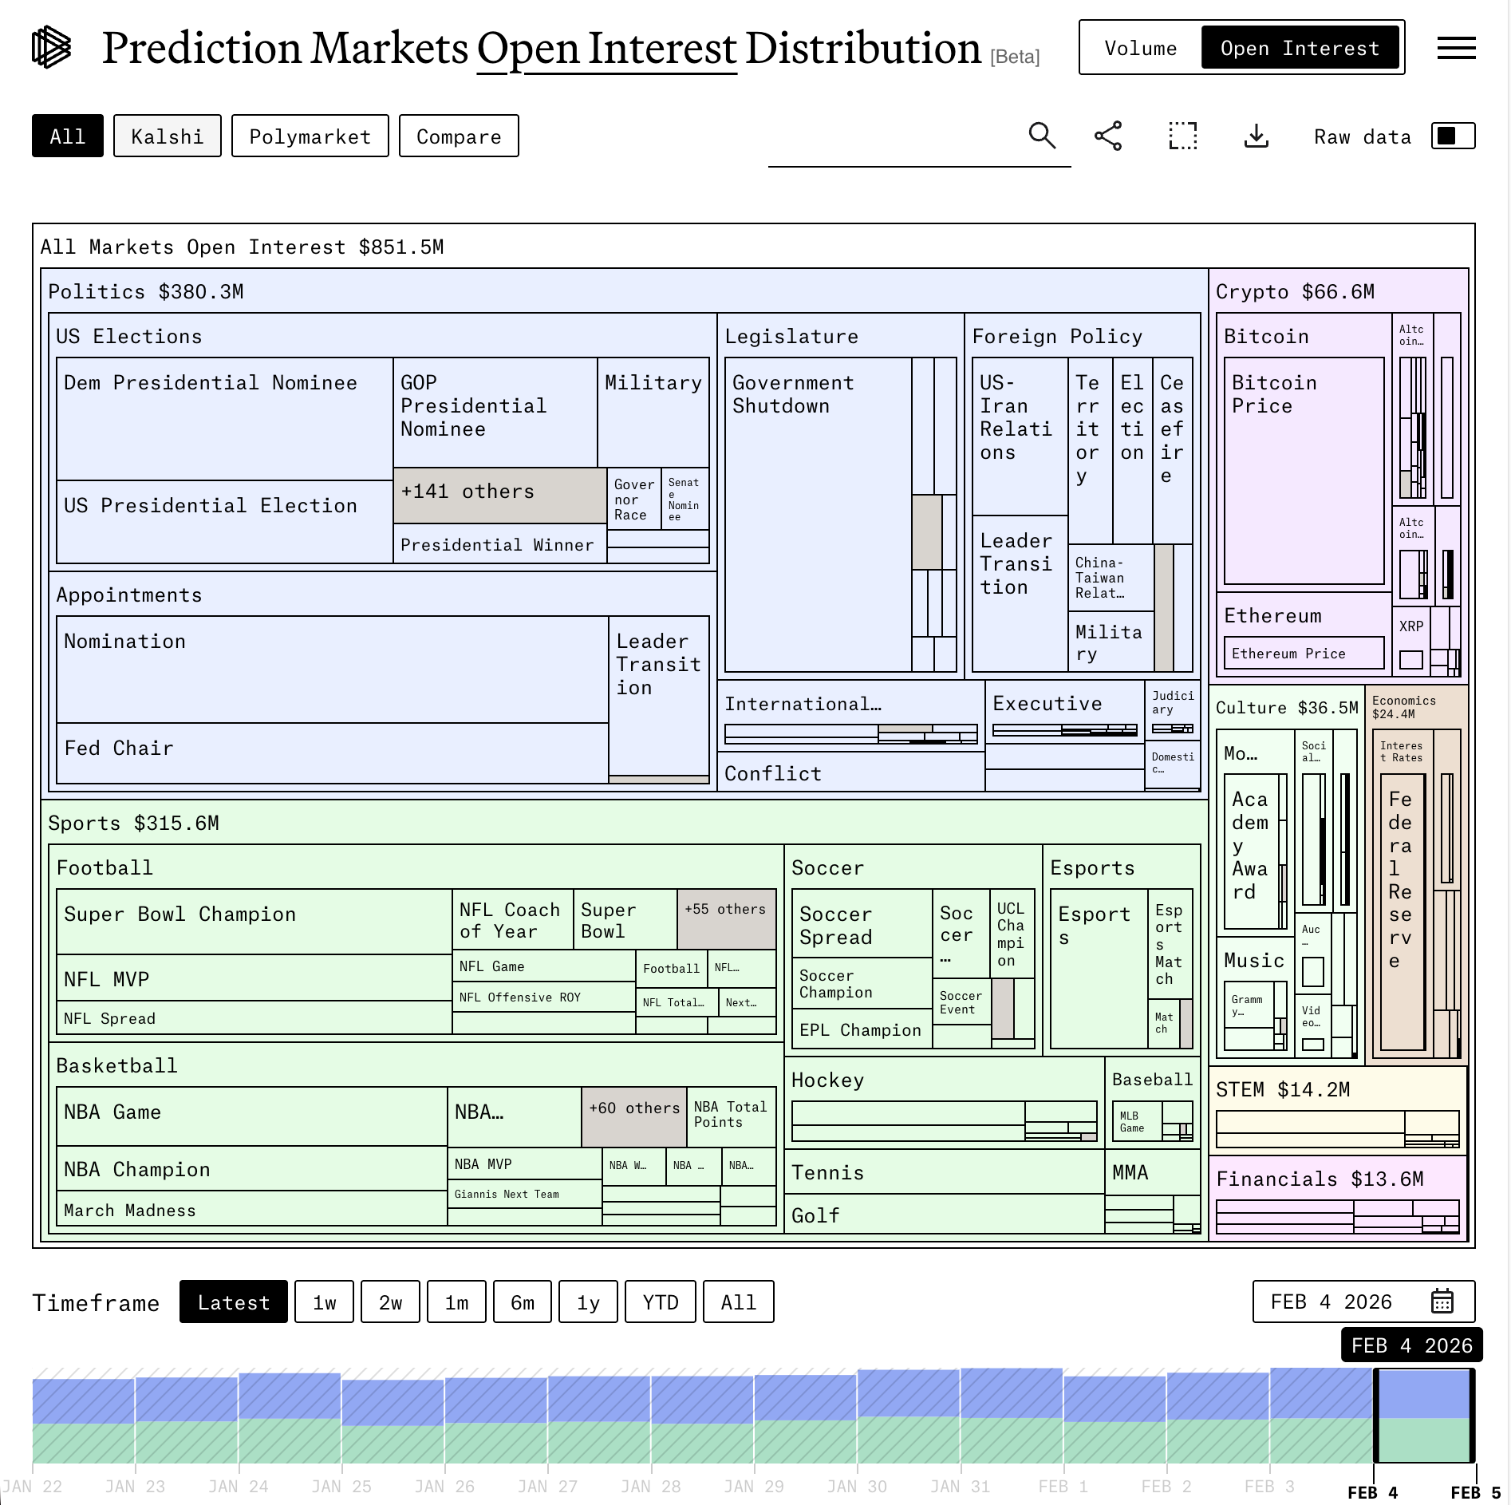Open the Super Bowl Champion tile
1511x1505 pixels.
click(254, 922)
